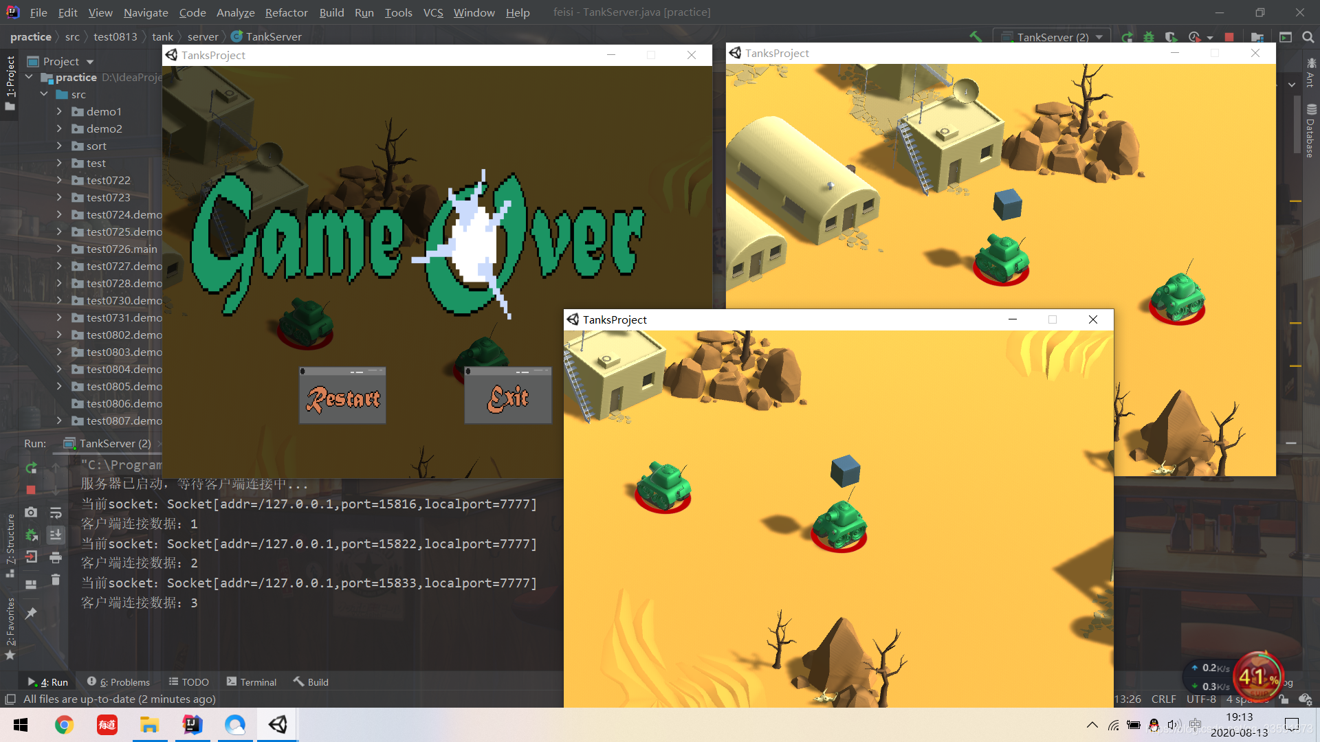Click the Exit button in game
The image size is (1320, 742).
click(508, 395)
